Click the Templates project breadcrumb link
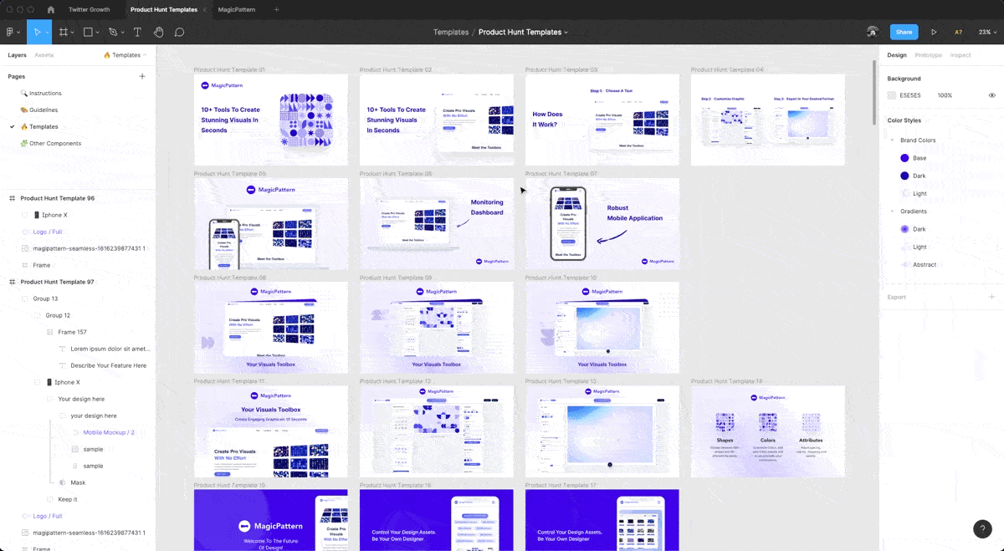 click(451, 32)
